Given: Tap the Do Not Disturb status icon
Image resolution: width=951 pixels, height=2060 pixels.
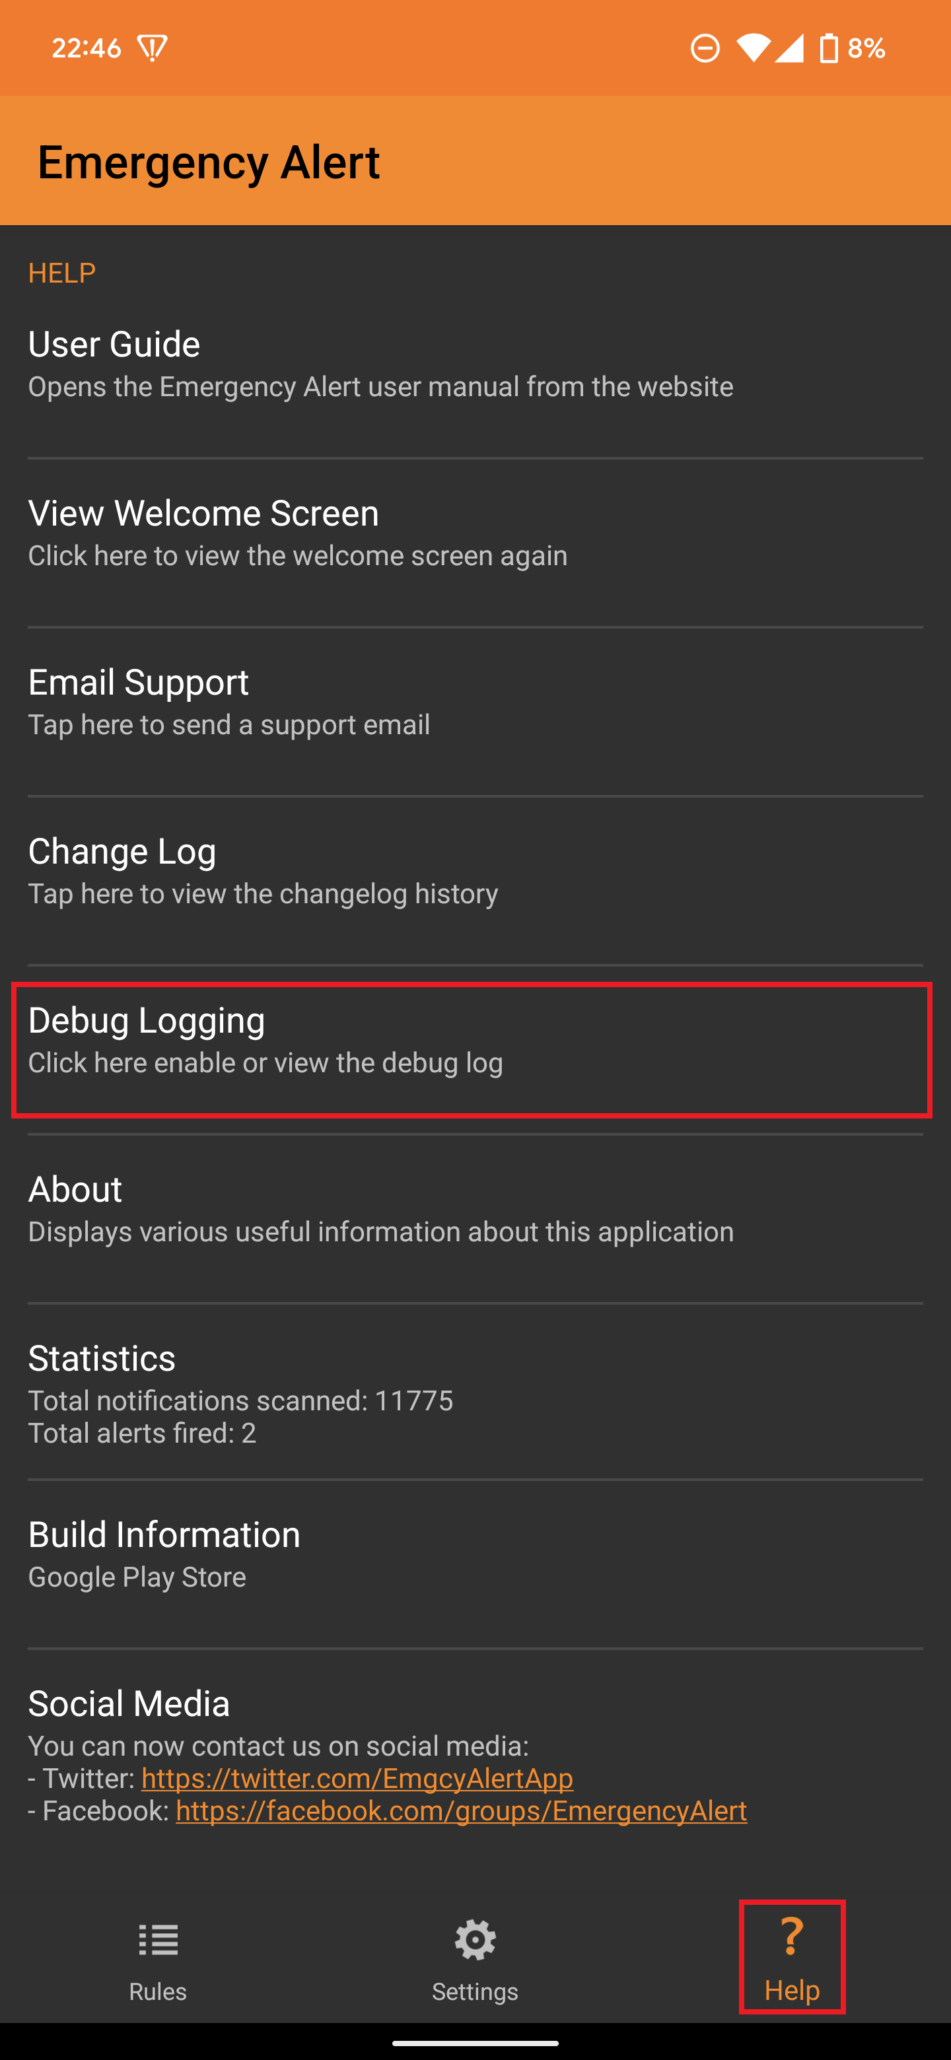Looking at the screenshot, I should (x=705, y=48).
